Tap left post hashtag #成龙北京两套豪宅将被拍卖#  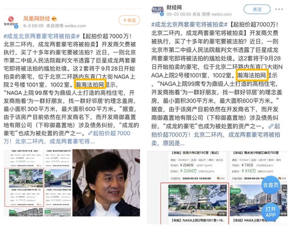pyautogui.click(x=42, y=36)
